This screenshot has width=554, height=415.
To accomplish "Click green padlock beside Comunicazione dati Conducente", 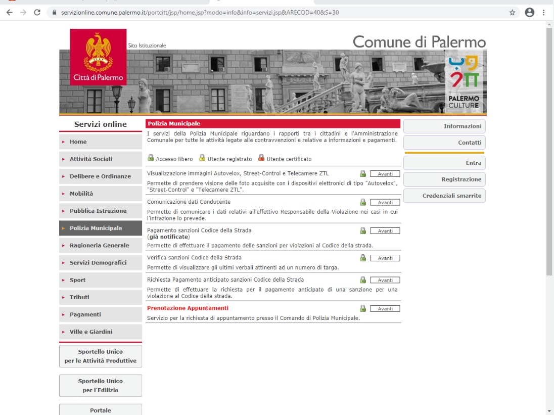I will (x=362, y=202).
